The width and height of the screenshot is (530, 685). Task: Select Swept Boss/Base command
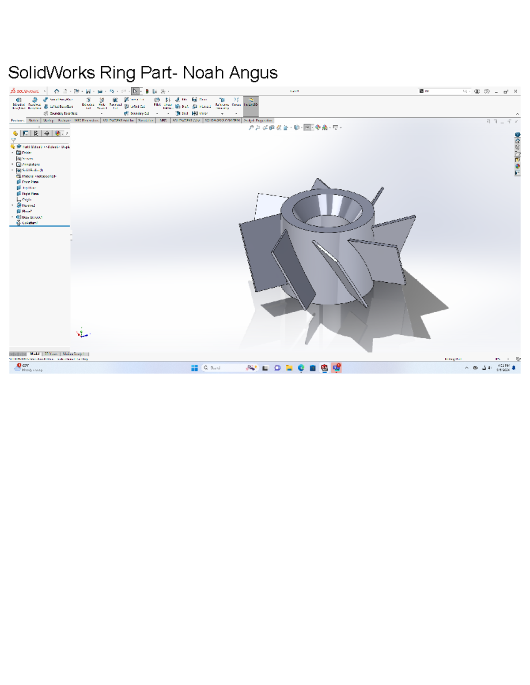[58, 100]
